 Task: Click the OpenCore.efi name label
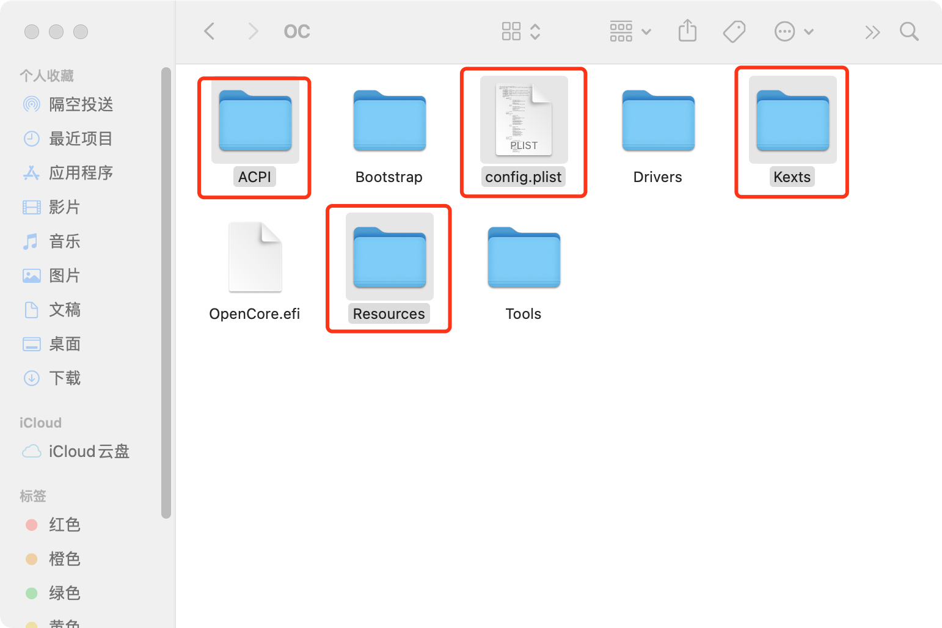click(255, 314)
